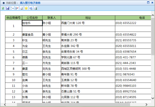The image size is (155, 107).
Task: Select the cell 胡先生
Action: pyautogui.click(x=52, y=40)
